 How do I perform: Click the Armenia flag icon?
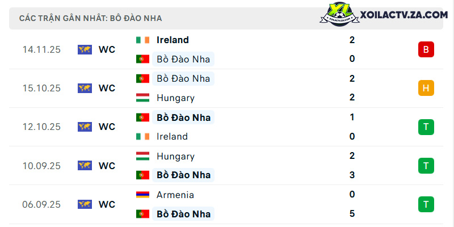pyautogui.click(x=143, y=195)
